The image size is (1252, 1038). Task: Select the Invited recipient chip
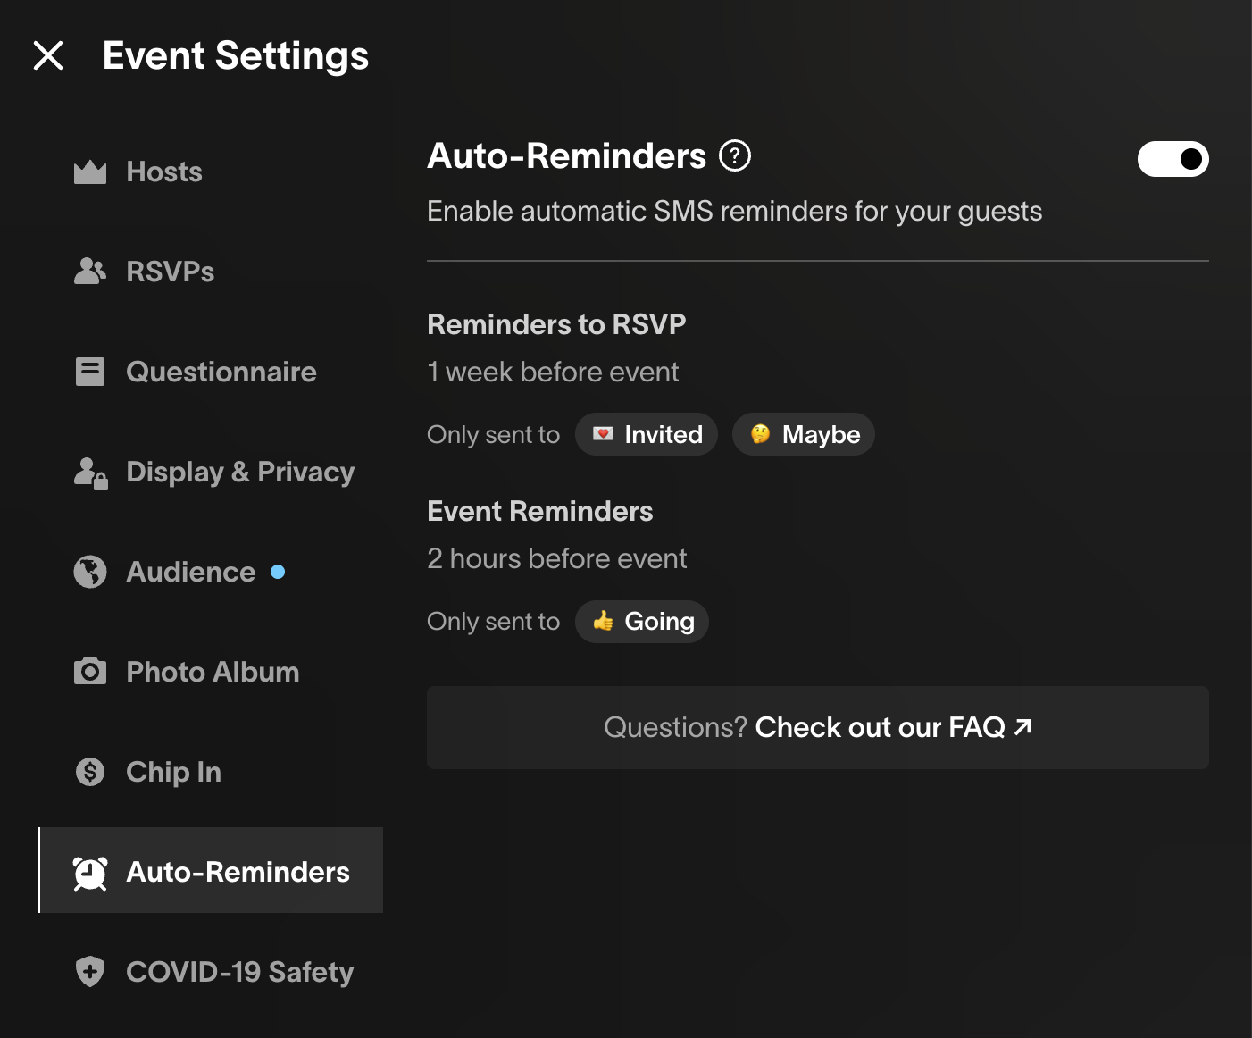pos(647,434)
